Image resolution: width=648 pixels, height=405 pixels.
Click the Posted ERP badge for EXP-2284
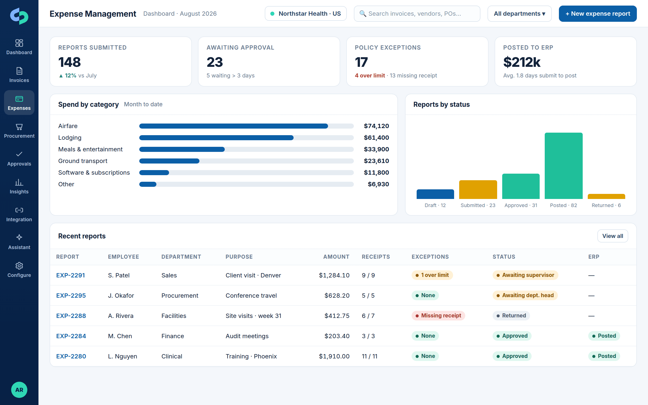tap(604, 336)
